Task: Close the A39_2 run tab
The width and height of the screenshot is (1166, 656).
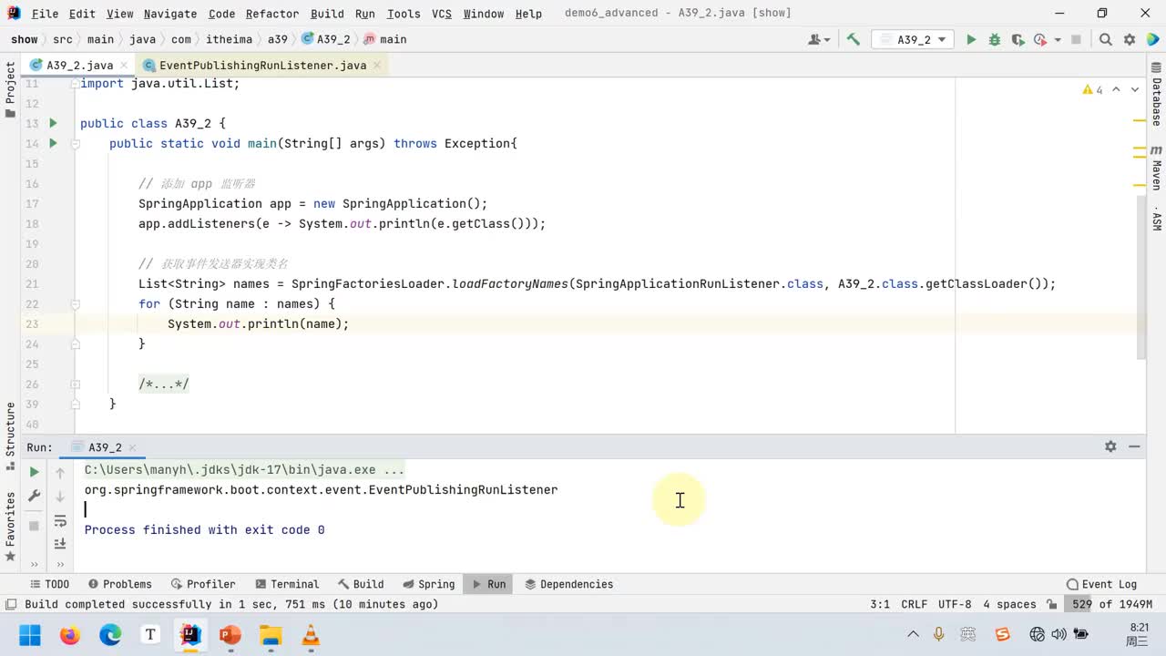Action: click(132, 447)
